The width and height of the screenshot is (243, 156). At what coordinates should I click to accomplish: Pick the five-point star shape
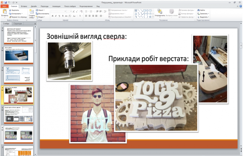(x=150, y=17)
